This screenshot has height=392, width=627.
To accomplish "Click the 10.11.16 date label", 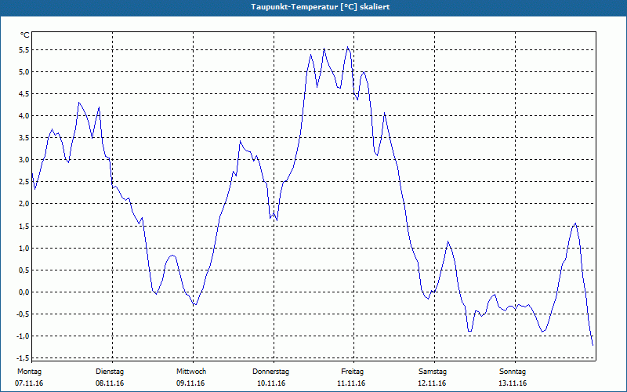I will point(271,383).
